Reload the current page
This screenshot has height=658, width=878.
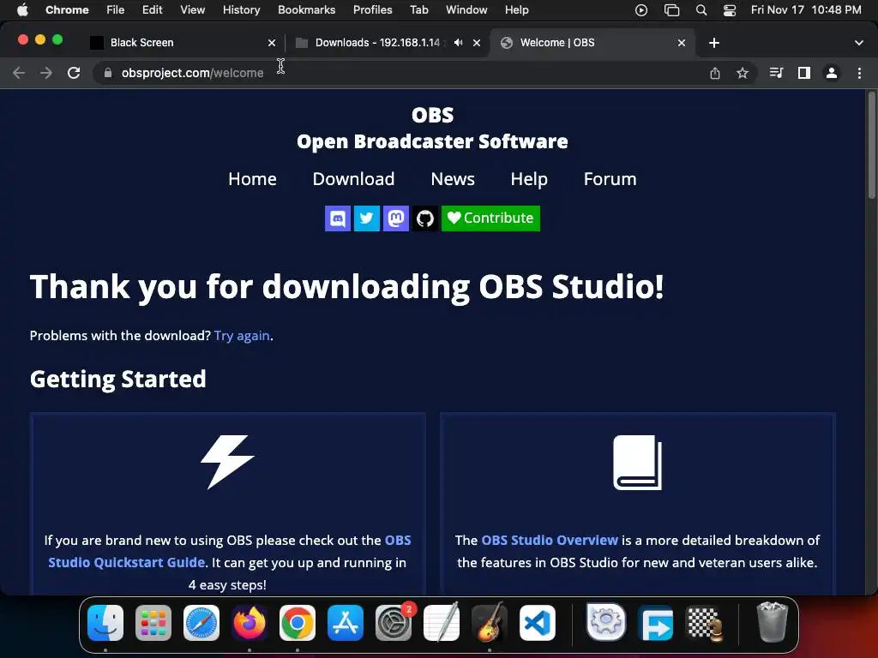[74, 74]
